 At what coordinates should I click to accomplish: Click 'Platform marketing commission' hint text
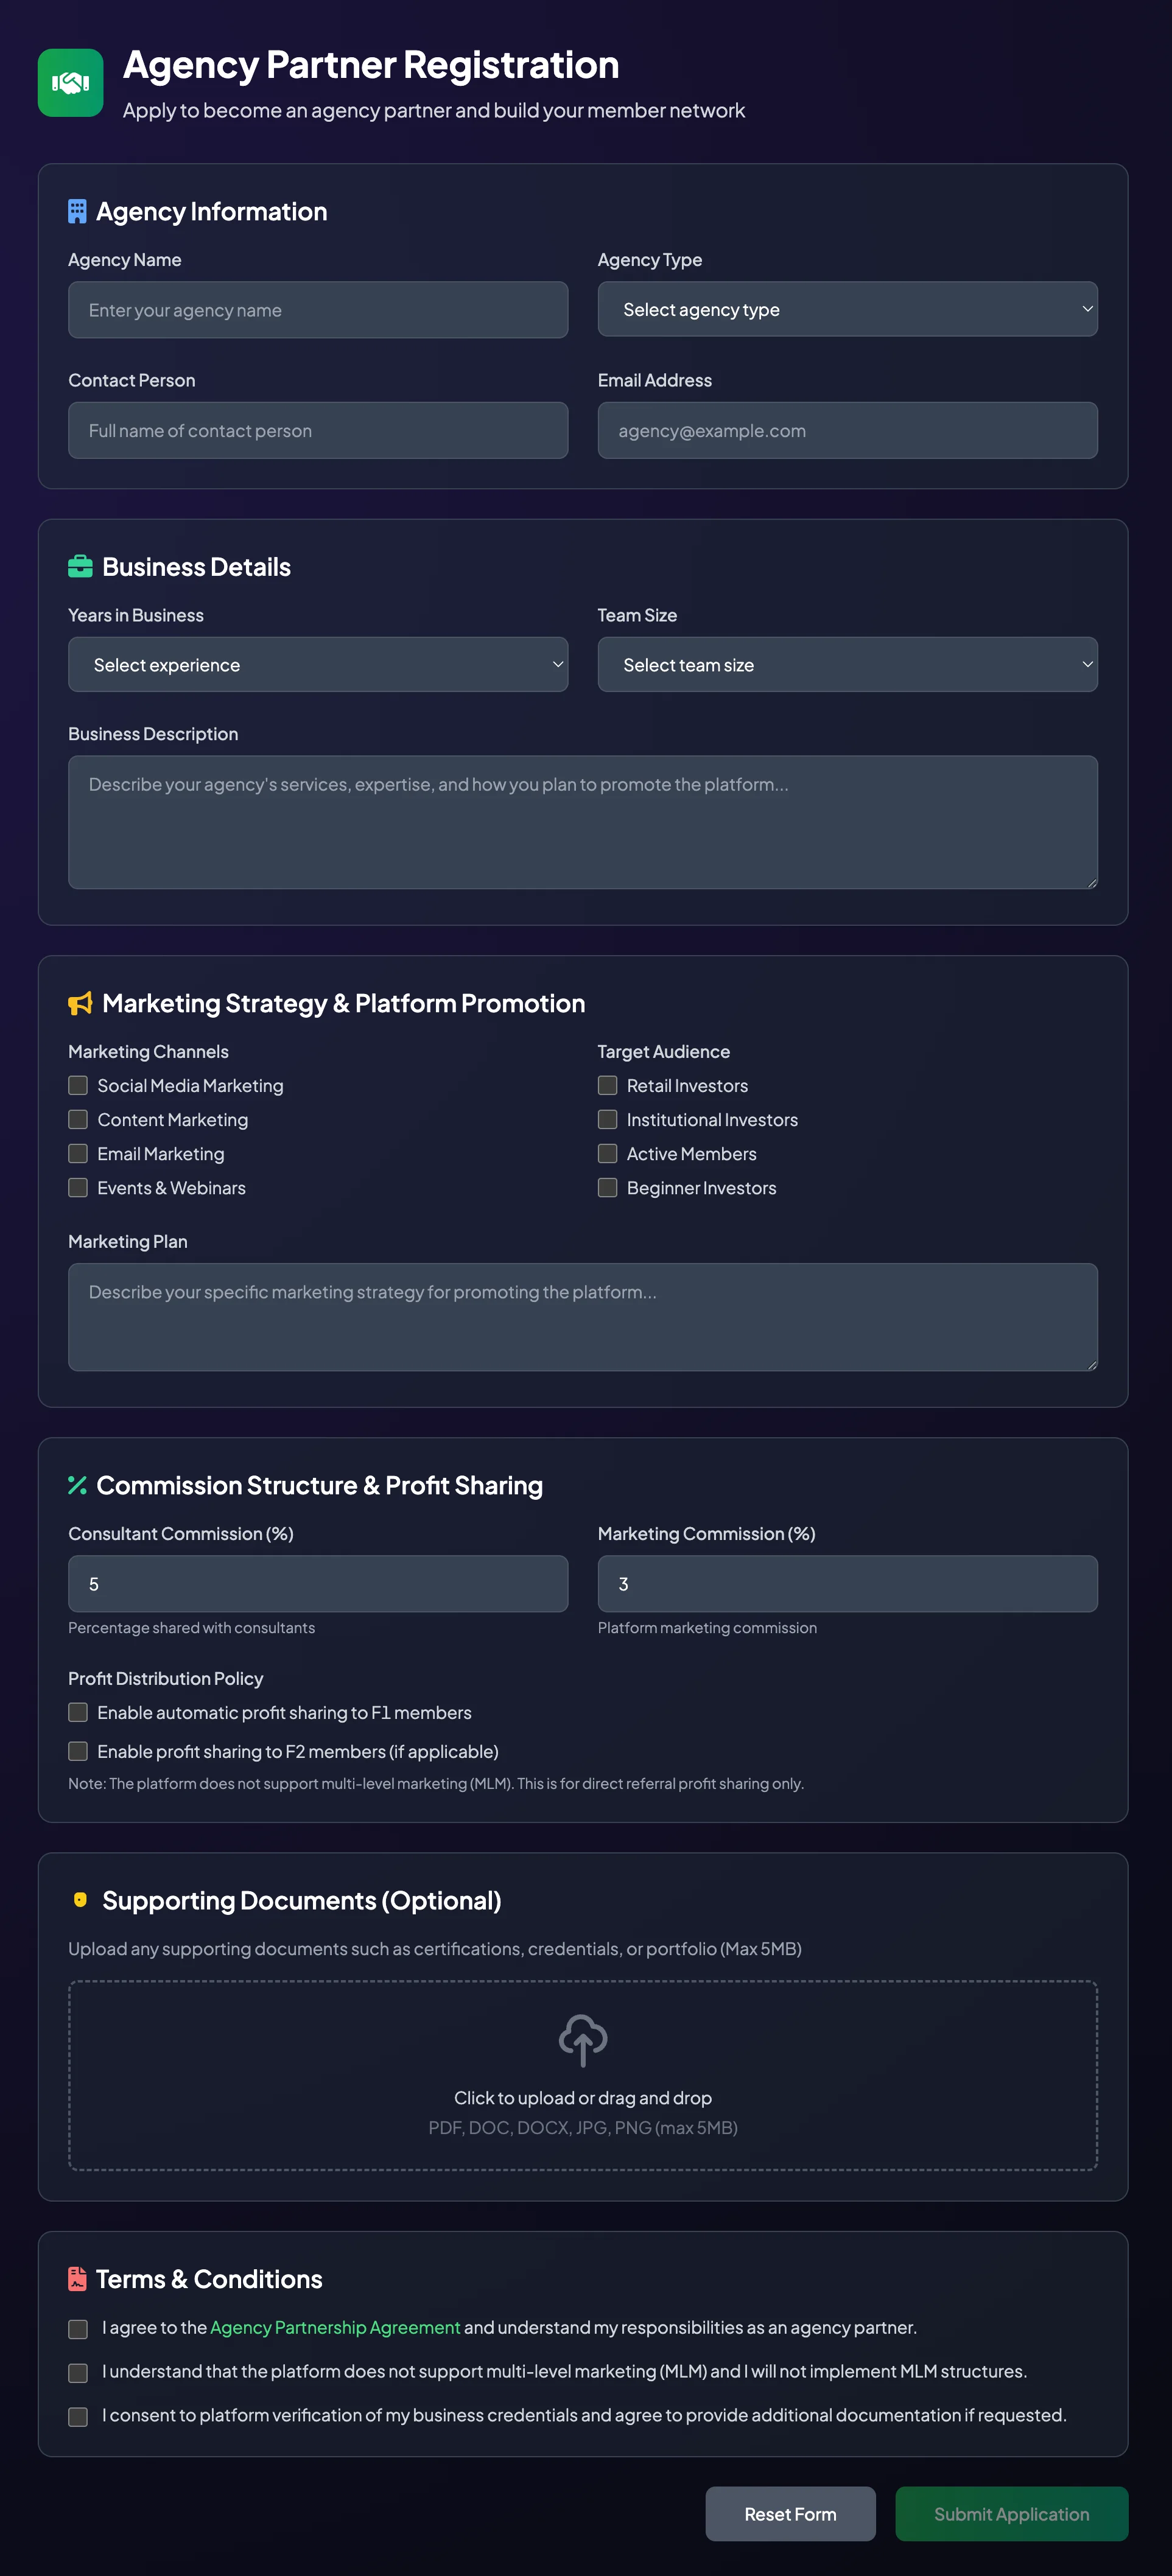pos(707,1628)
